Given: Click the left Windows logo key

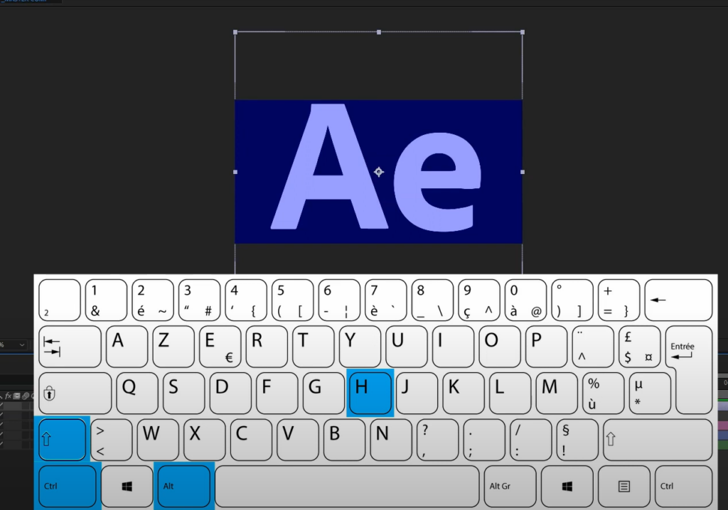Looking at the screenshot, I should click(127, 486).
